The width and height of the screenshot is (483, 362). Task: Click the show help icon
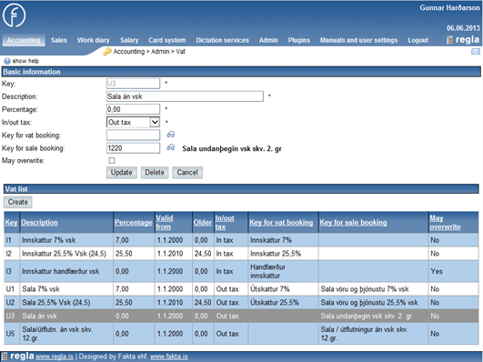[7, 61]
